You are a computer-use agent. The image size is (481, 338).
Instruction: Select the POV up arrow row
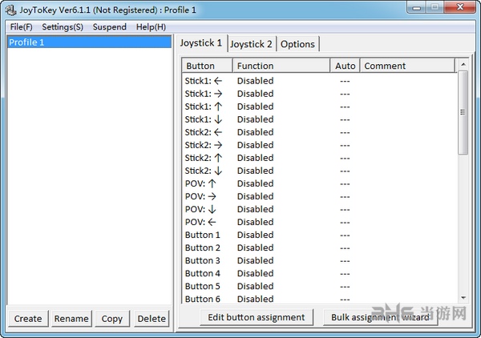click(319, 184)
